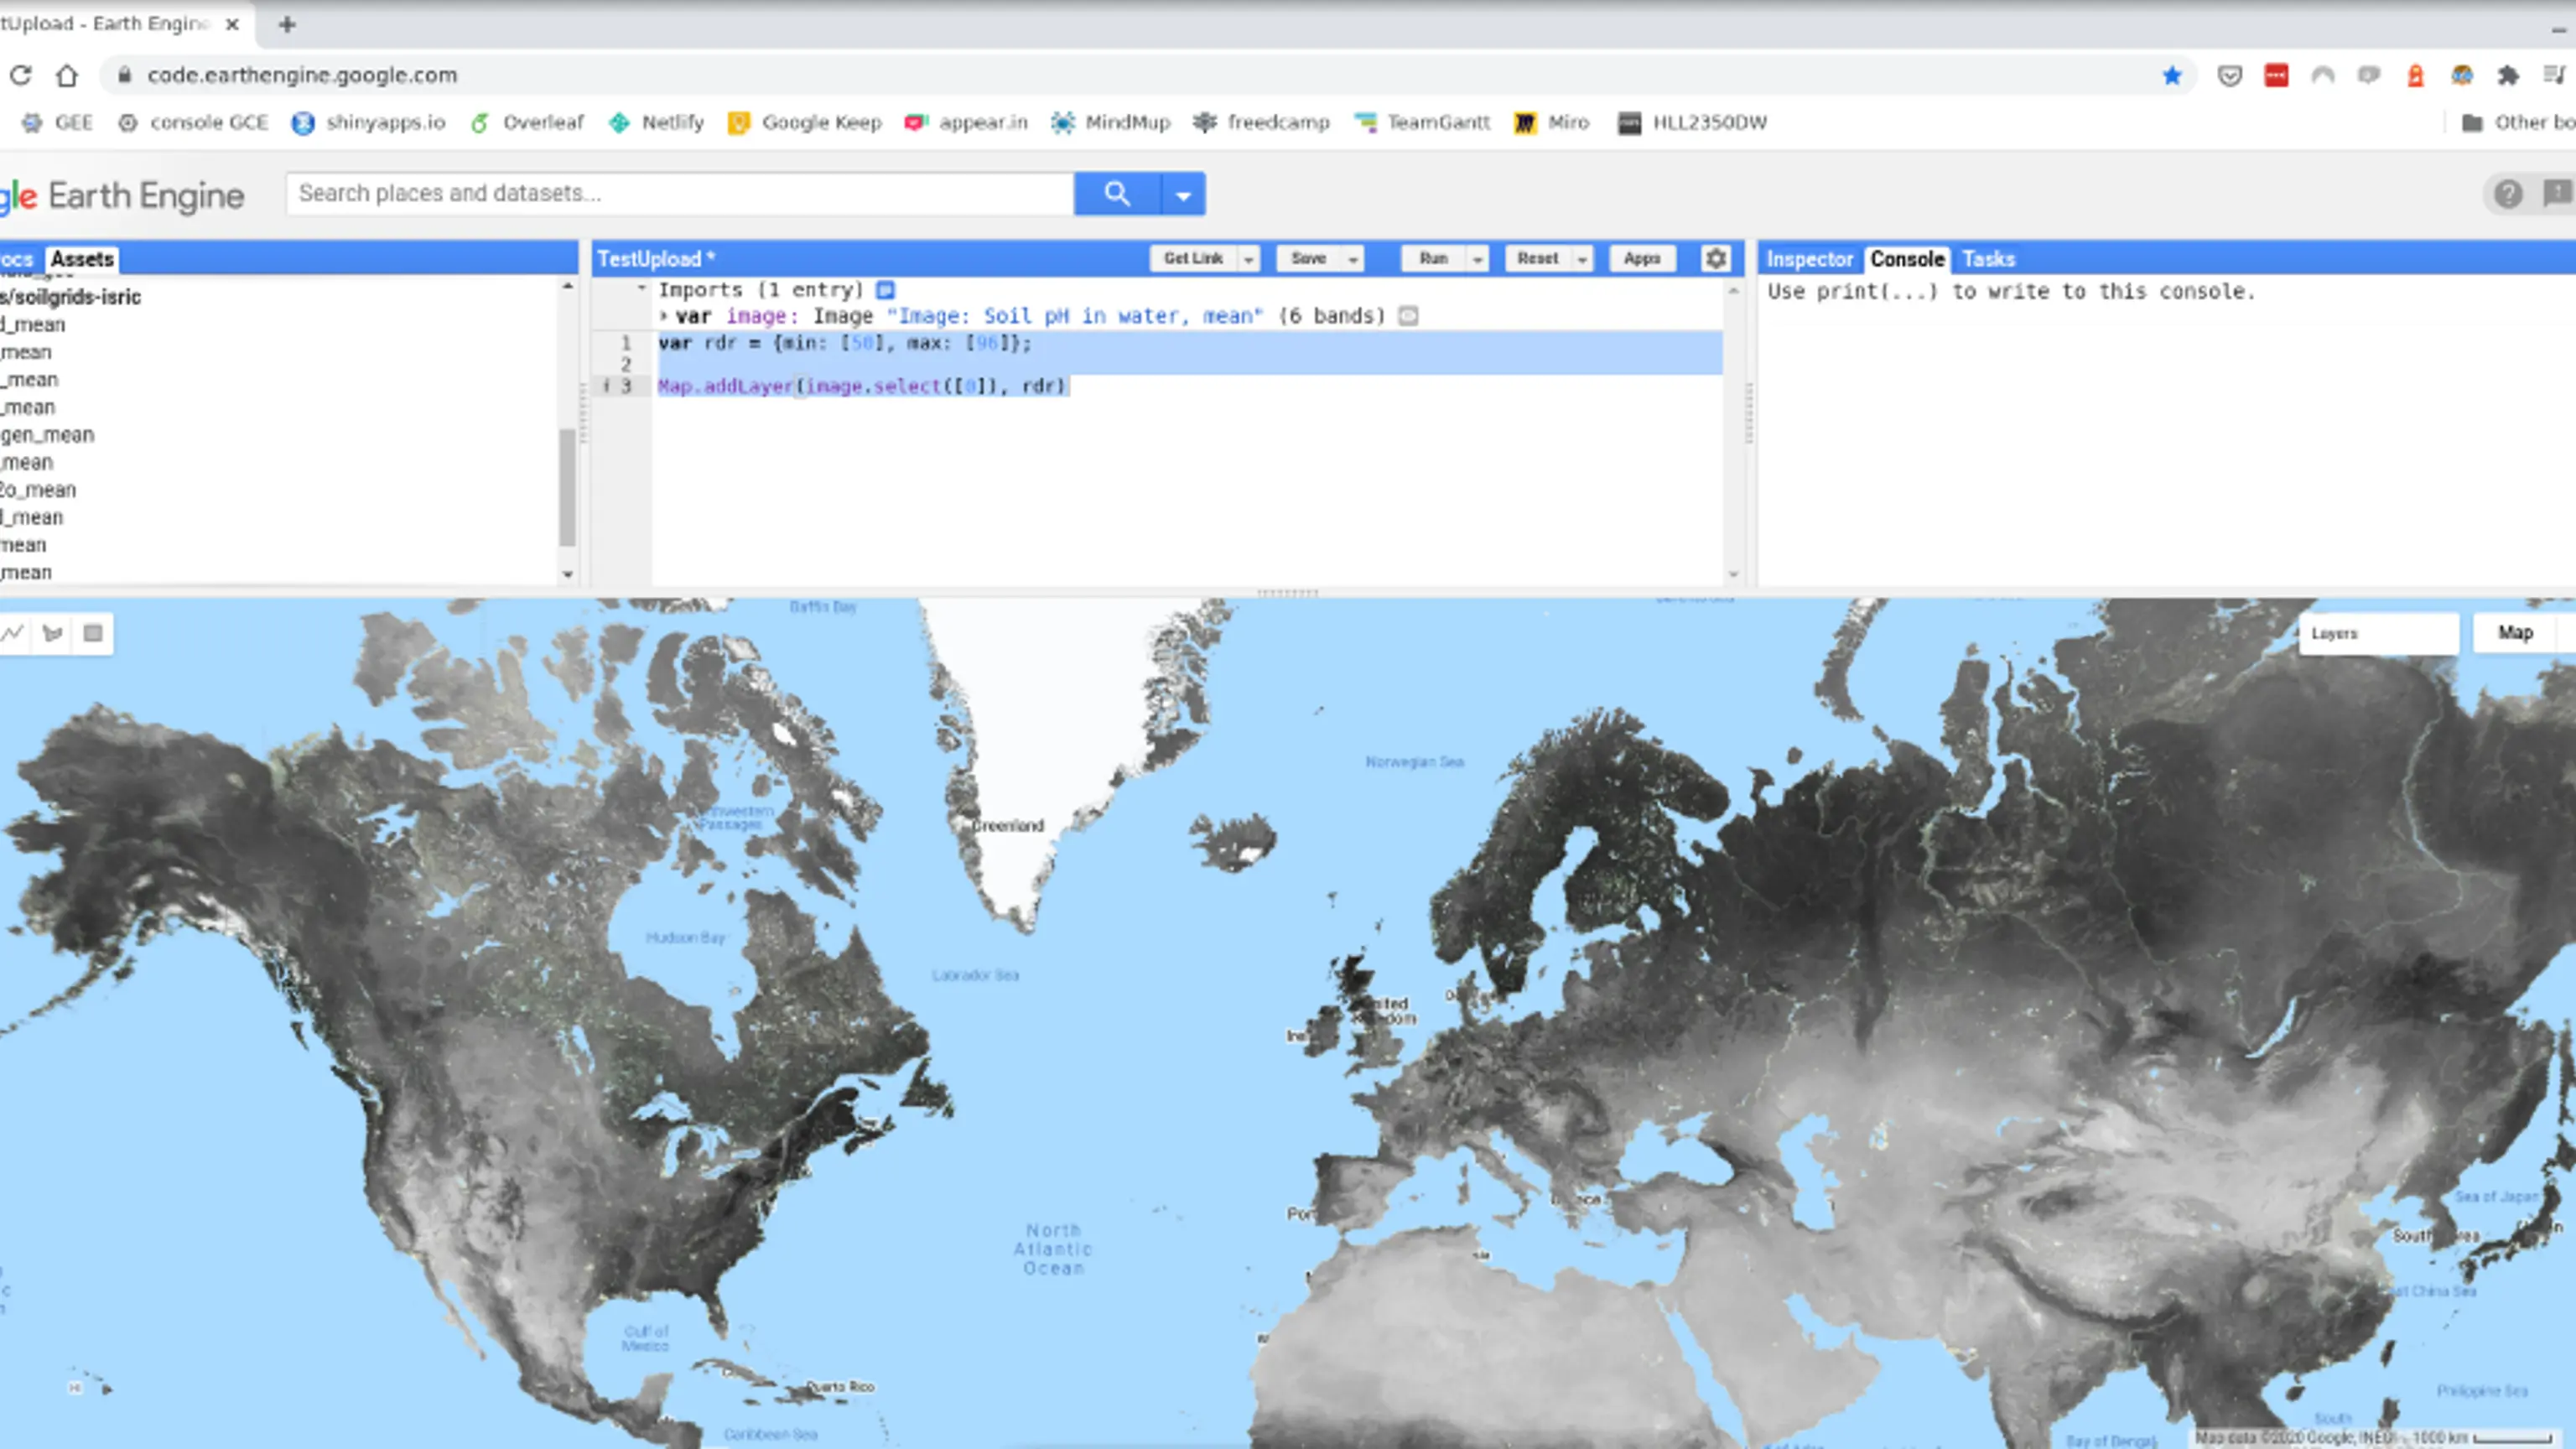Click the Run button
Viewport: 2576px width, 1449px height.
(x=1432, y=259)
